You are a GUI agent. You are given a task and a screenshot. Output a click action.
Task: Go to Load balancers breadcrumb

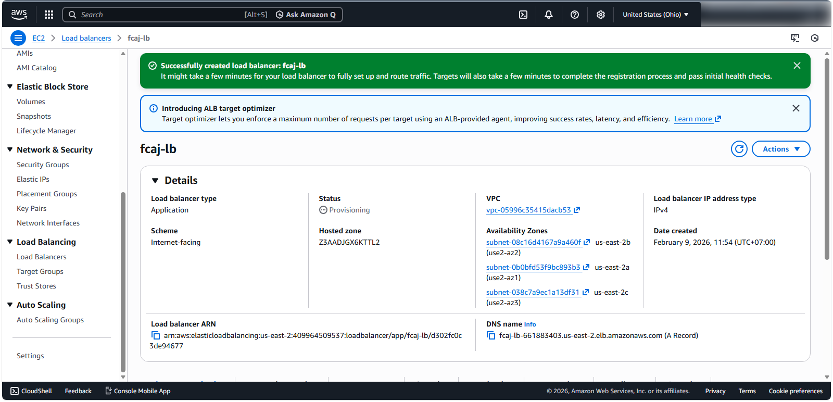[x=86, y=38]
